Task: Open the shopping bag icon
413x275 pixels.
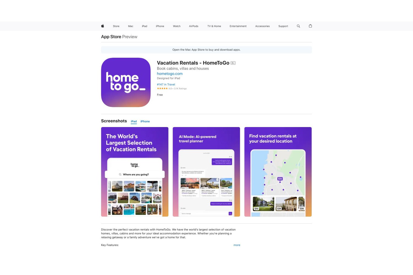Action: tap(310, 26)
